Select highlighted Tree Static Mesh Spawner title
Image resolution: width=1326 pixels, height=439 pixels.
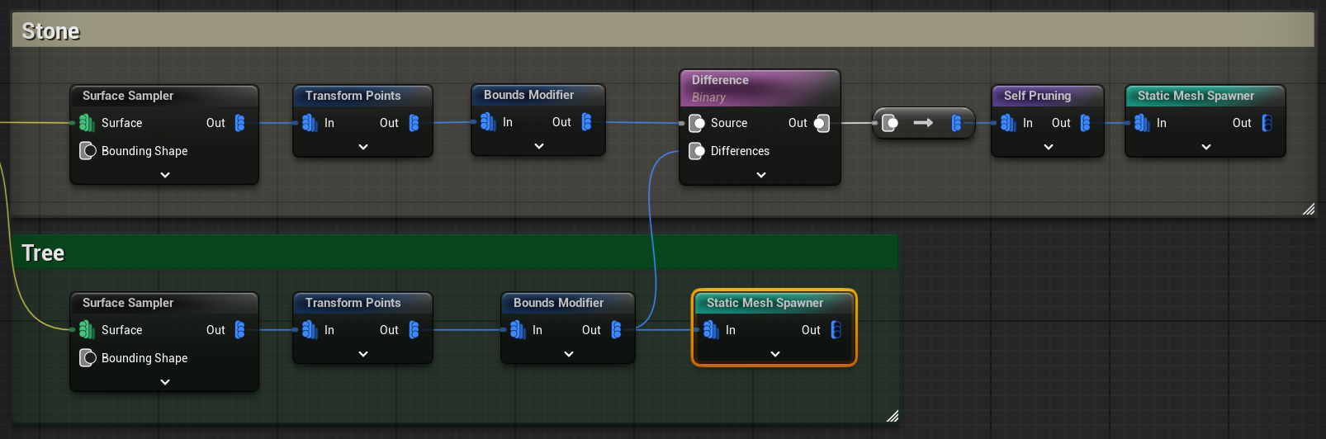(x=765, y=303)
